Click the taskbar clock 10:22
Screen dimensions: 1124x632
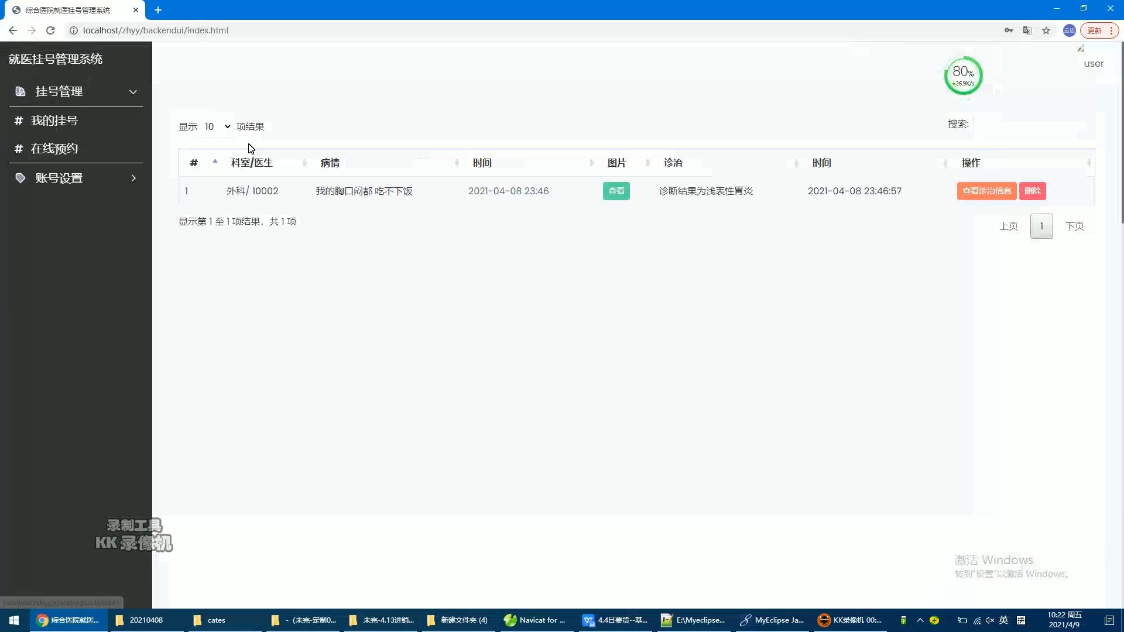click(1064, 620)
